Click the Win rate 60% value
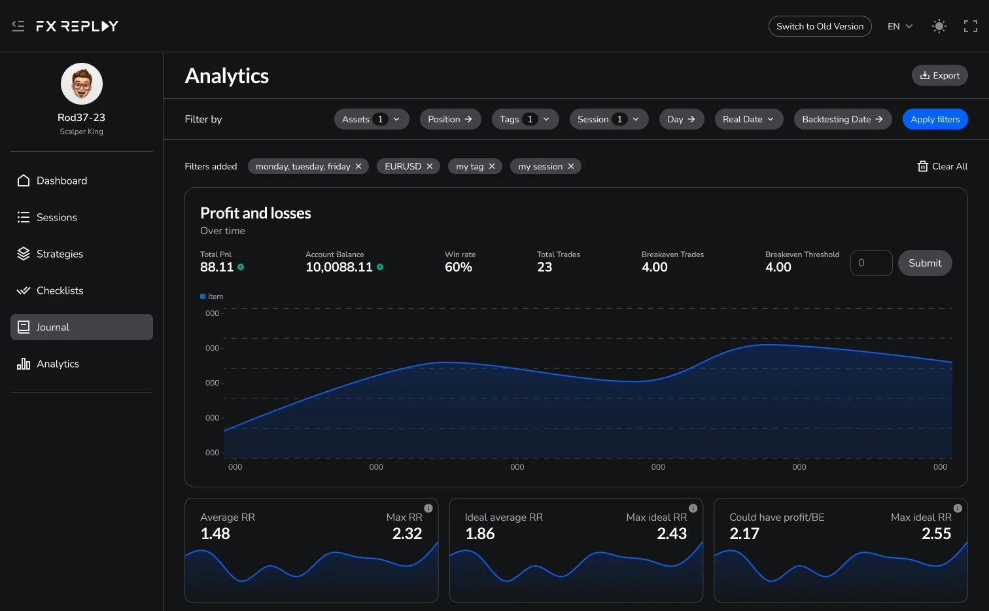This screenshot has height=611, width=989. tap(459, 267)
